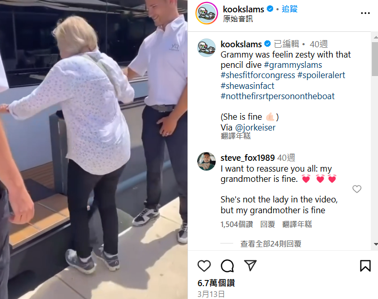Open the 原始音訊 original audio link
Screen dimensions: 378x299
pyautogui.click(x=238, y=19)
